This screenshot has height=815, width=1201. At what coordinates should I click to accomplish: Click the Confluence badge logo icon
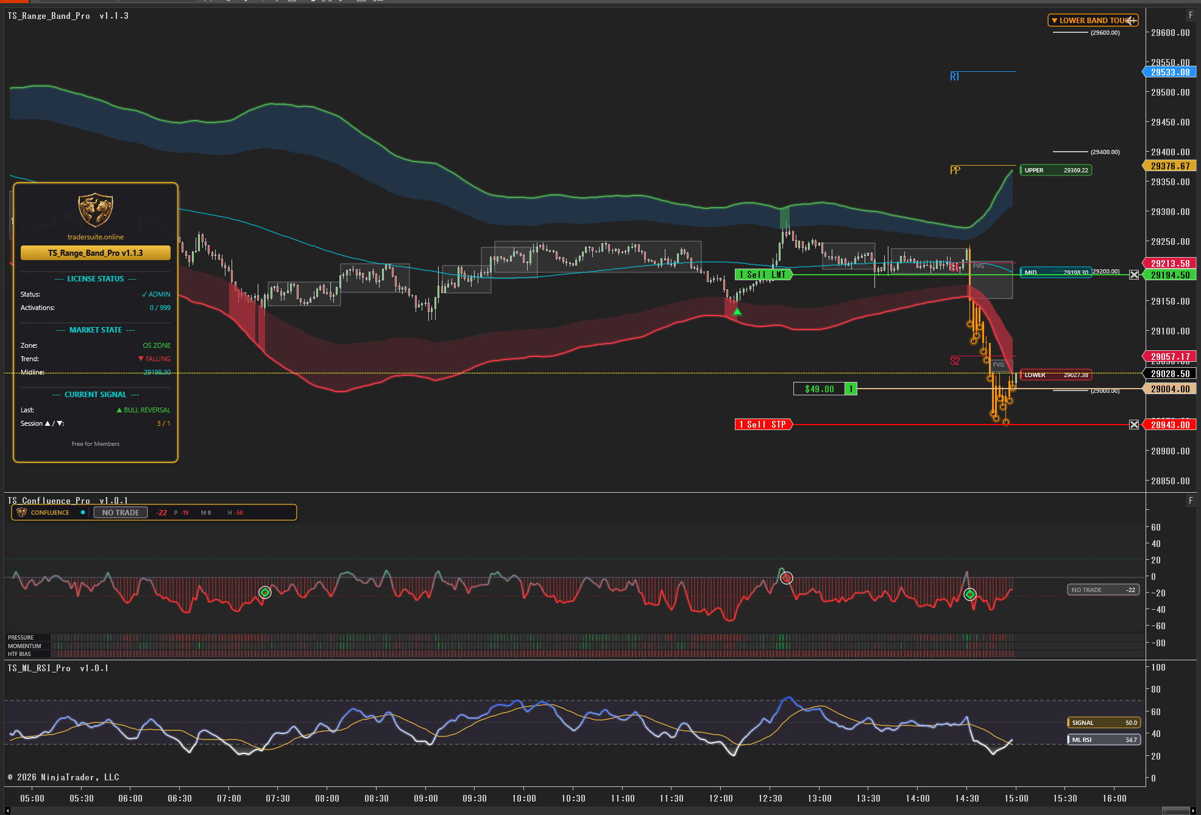(21, 512)
